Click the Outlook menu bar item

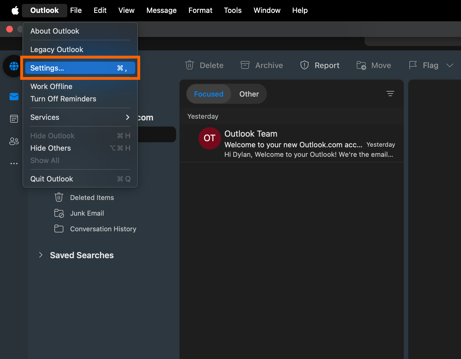click(x=45, y=10)
